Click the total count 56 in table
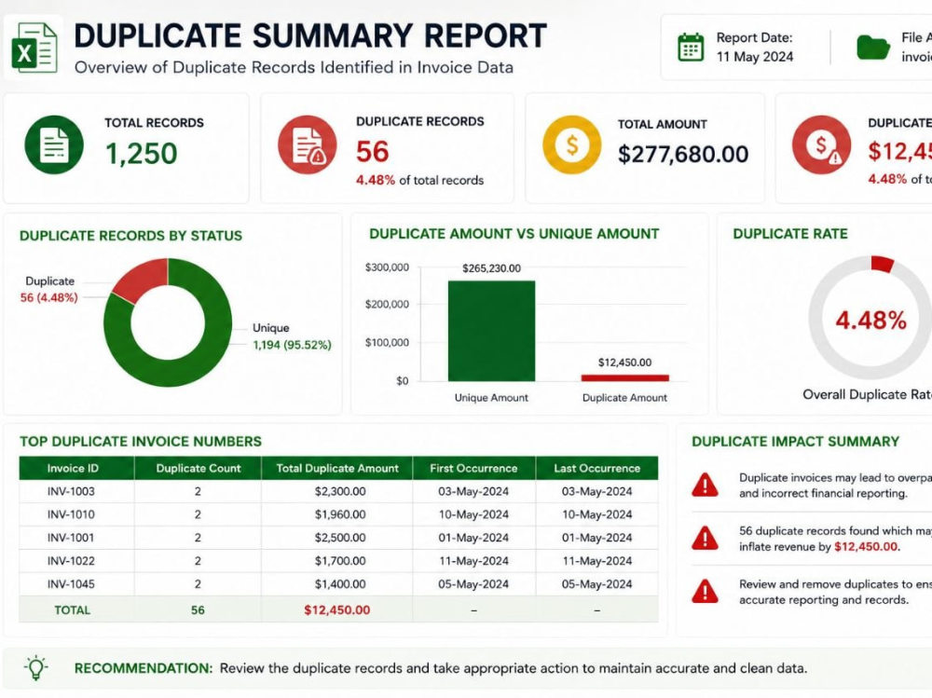932x698 pixels. click(x=198, y=610)
